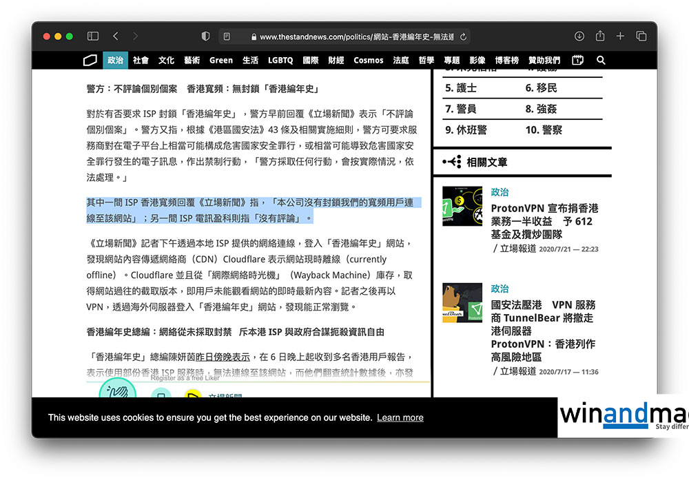
Task: Toggle the Safari sidebar
Action: (93, 36)
